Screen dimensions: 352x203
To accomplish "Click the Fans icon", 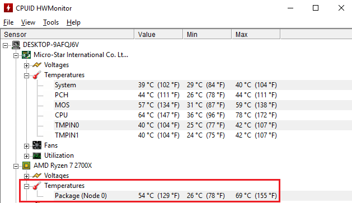I will point(37,145).
